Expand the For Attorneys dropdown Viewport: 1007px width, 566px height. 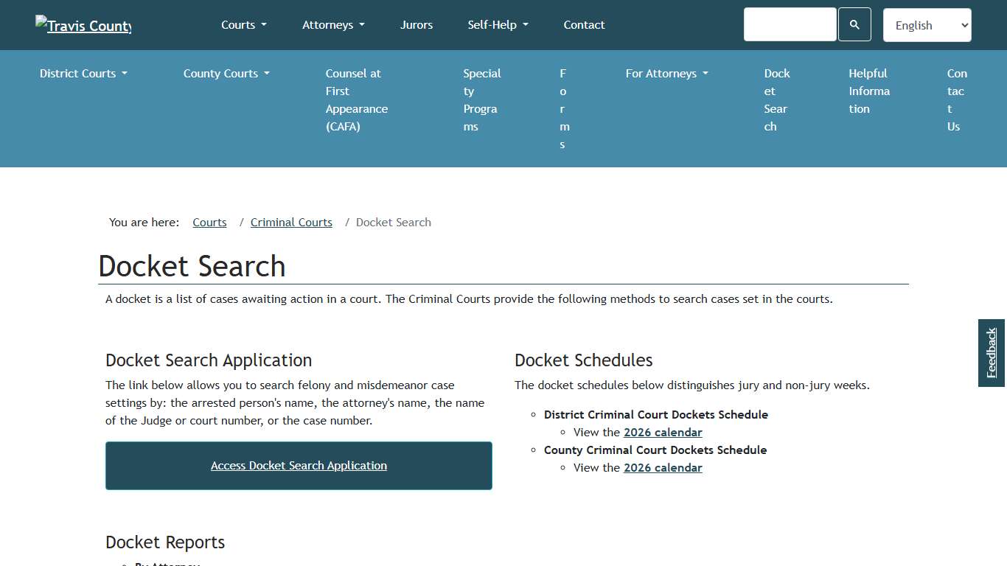pos(666,73)
